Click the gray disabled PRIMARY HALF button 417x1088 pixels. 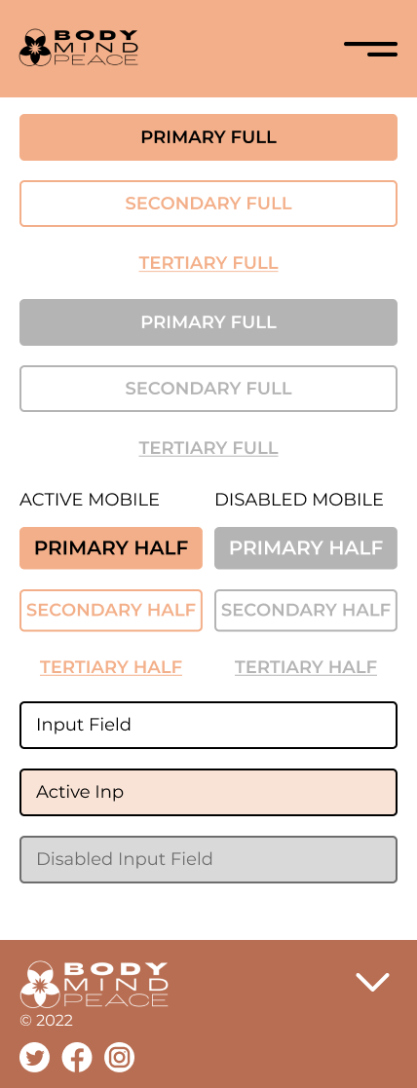coord(306,548)
